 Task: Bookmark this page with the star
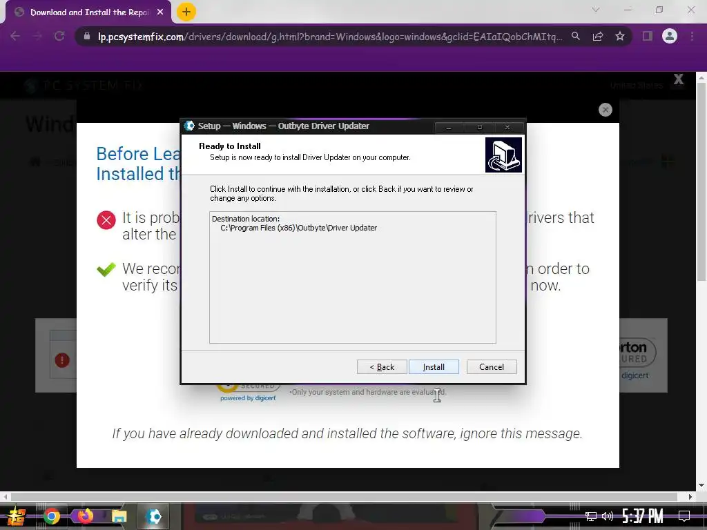(x=620, y=36)
